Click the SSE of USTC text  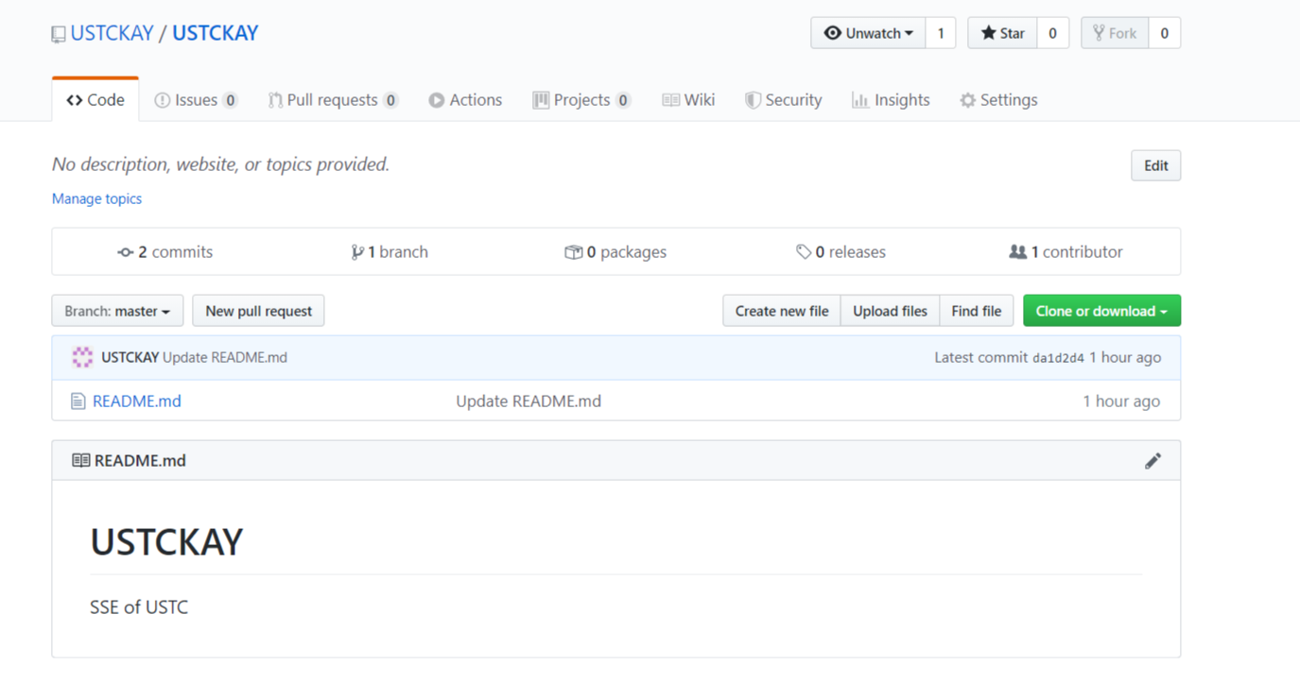coord(139,607)
